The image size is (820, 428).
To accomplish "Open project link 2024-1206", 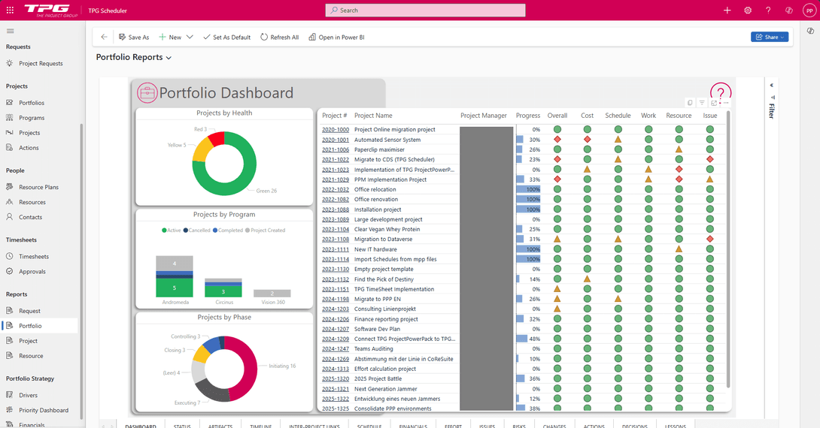I will pos(336,319).
